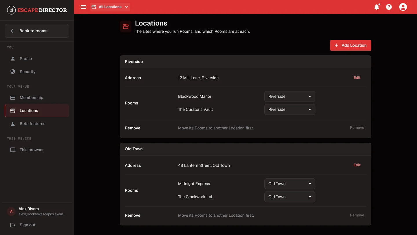Click the Locations page heading
Screen dimensions: 417x235
tap(151, 23)
